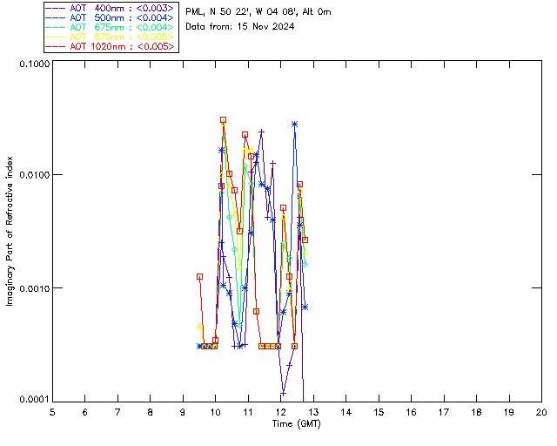Image resolution: width=557 pixels, height=446 pixels.
Task: Click the 0.1000 y-axis label
Action: [34, 64]
